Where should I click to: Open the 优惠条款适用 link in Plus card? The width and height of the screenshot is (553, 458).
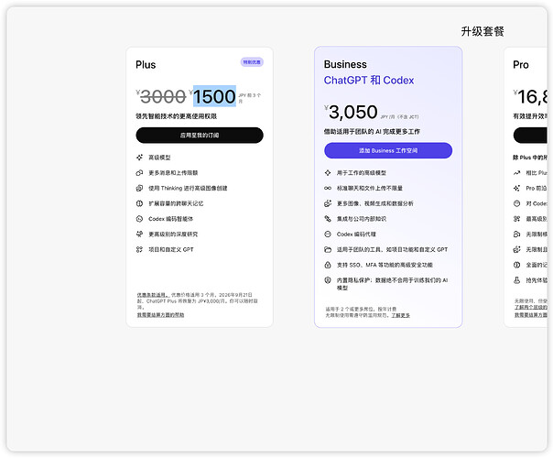click(x=153, y=295)
